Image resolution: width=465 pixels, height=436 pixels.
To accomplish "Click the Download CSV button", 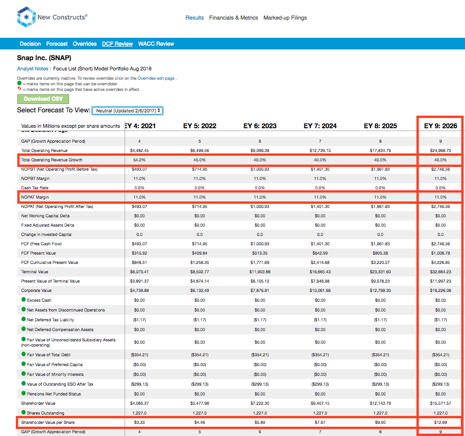I will coord(43,99).
